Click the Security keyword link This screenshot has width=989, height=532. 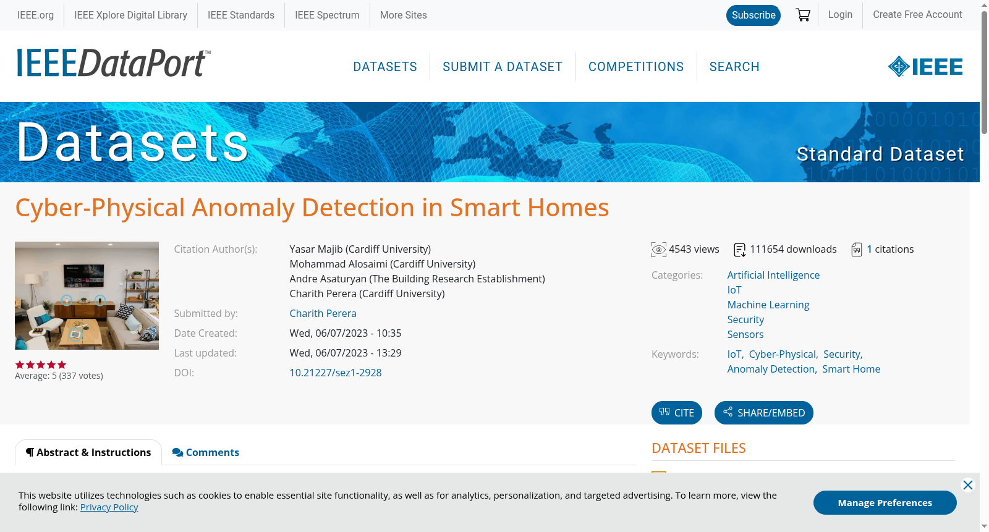[842, 354]
